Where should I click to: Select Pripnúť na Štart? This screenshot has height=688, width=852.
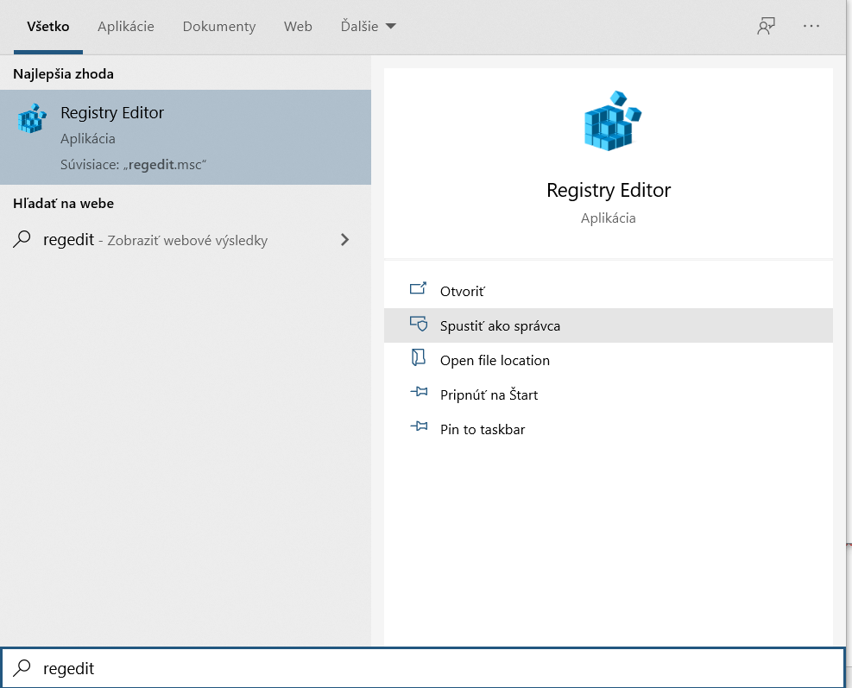tap(608, 394)
